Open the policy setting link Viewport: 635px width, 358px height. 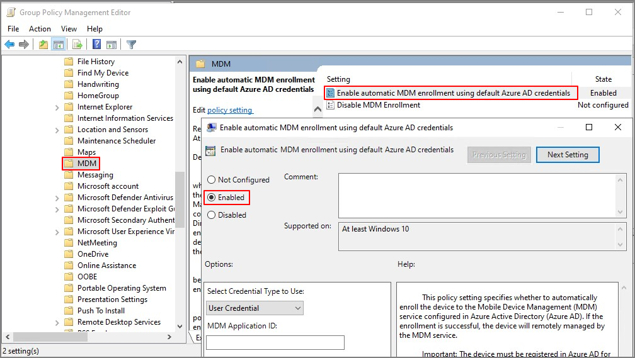click(x=229, y=110)
